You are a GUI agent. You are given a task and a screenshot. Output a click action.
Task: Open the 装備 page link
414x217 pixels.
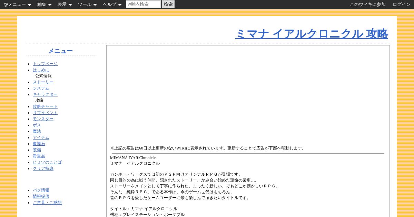coord(37,150)
